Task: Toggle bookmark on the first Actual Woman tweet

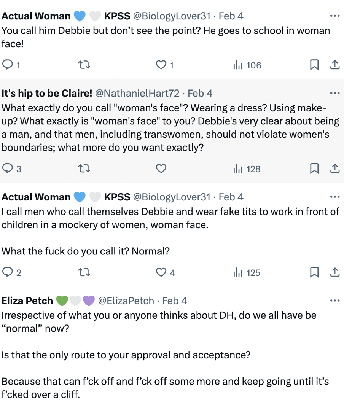Action: [314, 65]
